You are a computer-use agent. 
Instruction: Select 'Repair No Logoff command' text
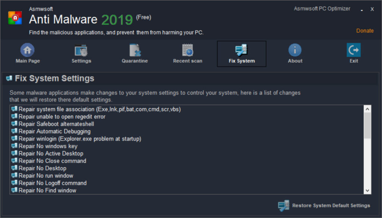pyautogui.click(x=53, y=183)
